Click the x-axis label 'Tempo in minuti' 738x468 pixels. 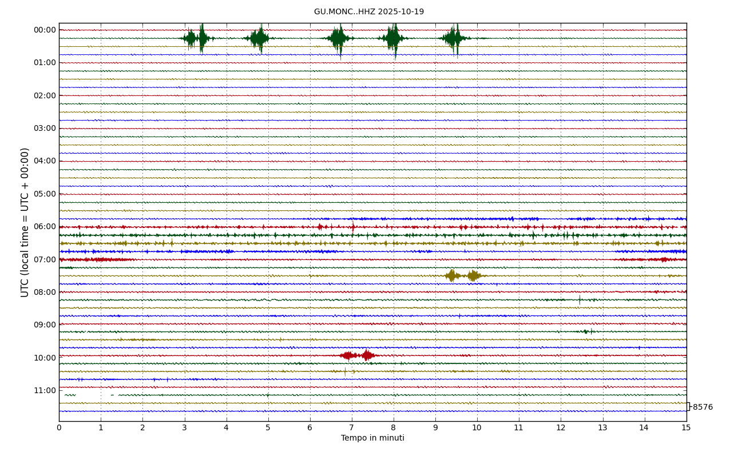[372, 438]
